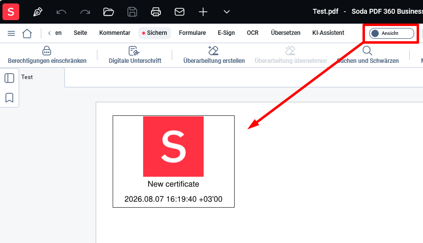Viewport: 423px width, 243px height.
Task: Open the Seite tab
Action: point(80,33)
